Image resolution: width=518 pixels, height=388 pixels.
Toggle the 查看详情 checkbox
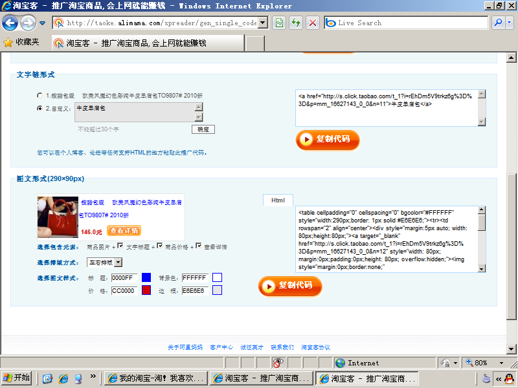(199, 246)
